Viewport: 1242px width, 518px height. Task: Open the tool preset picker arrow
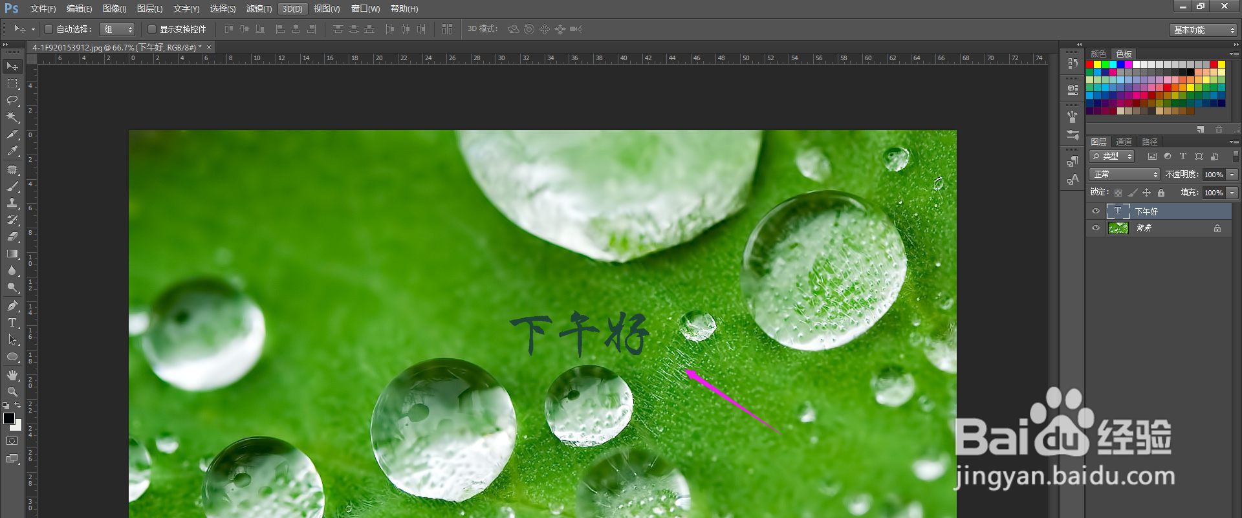(x=33, y=29)
